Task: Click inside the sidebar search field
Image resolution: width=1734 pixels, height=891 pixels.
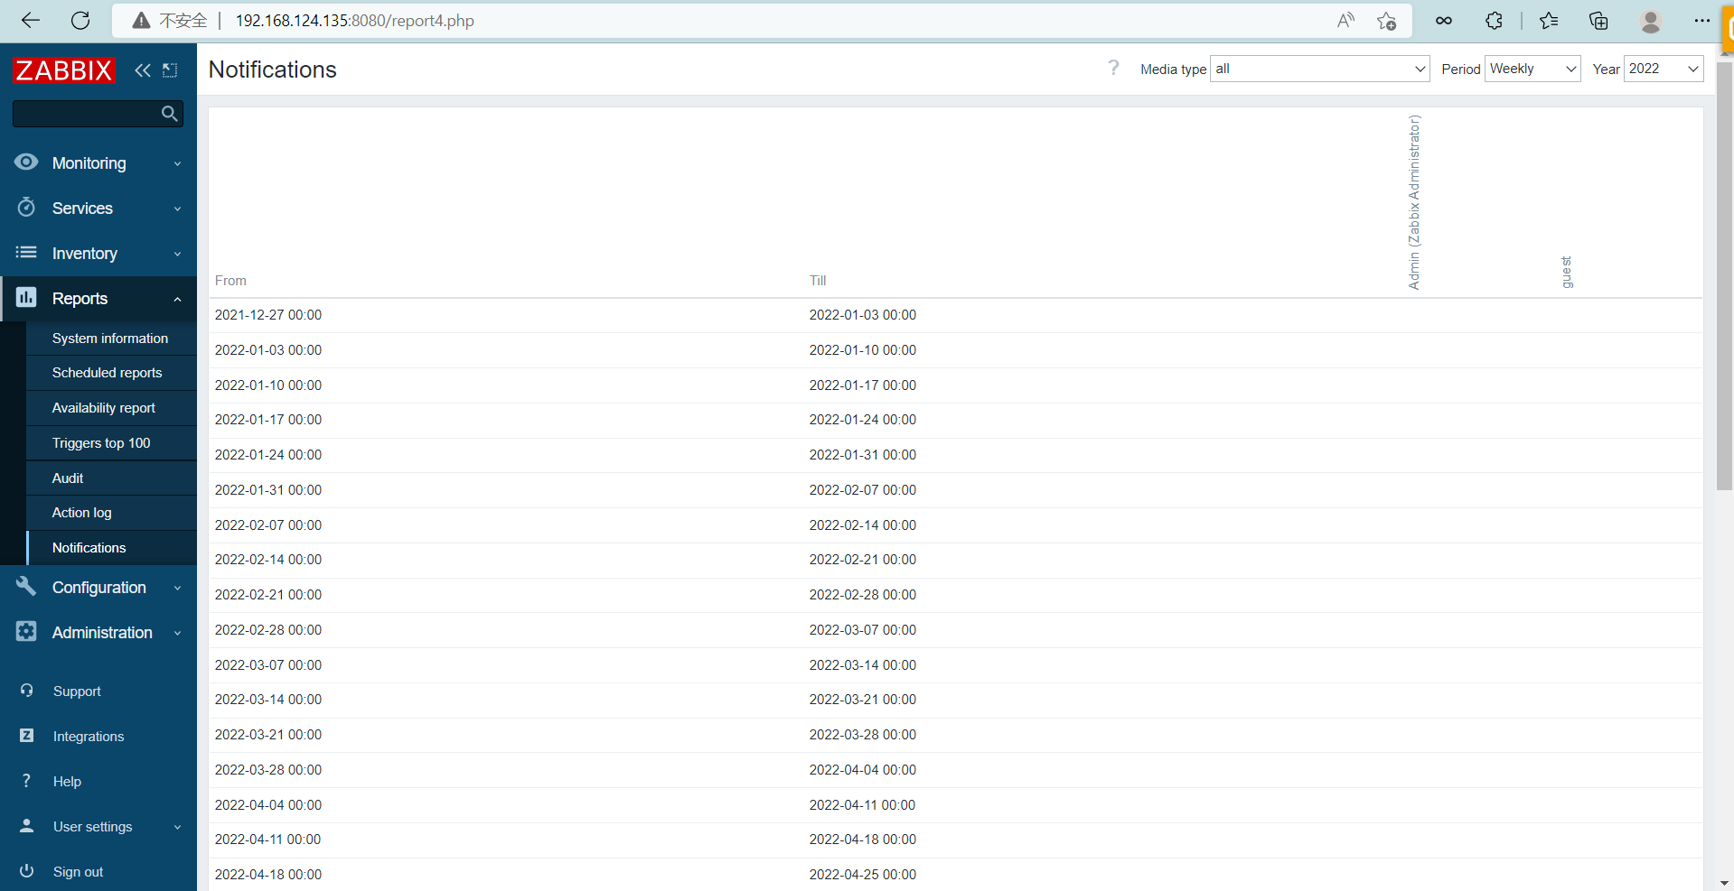Action: coord(84,114)
